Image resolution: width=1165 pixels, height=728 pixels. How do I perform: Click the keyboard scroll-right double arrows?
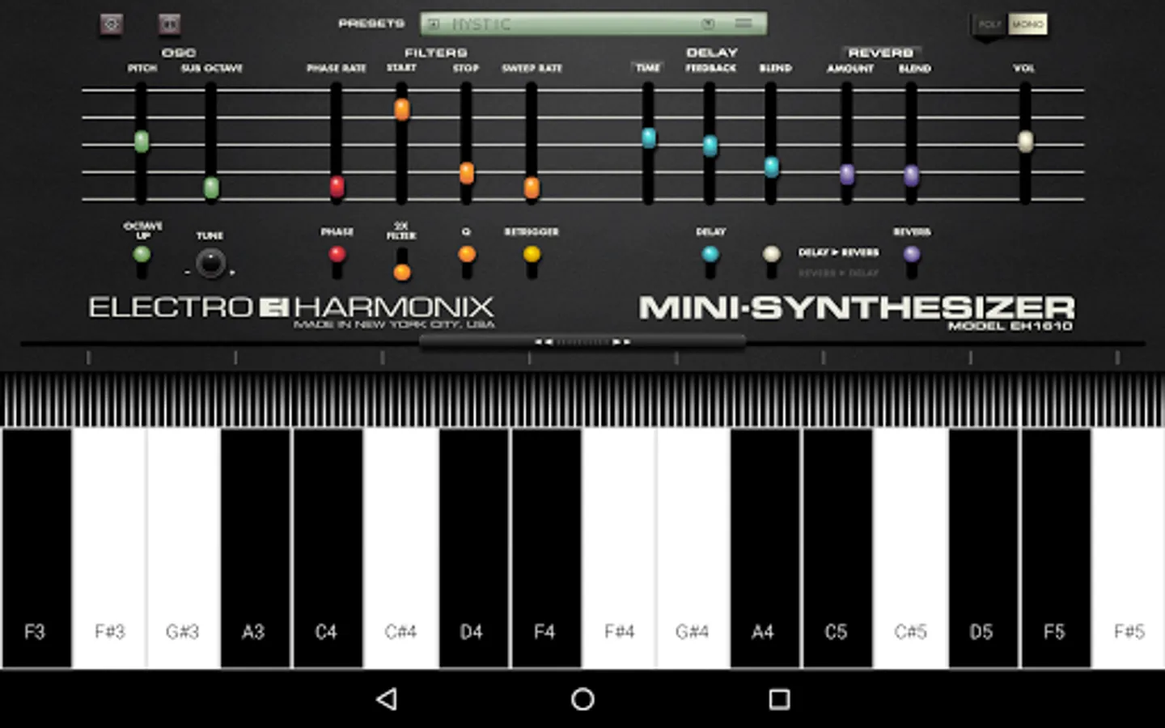click(621, 342)
